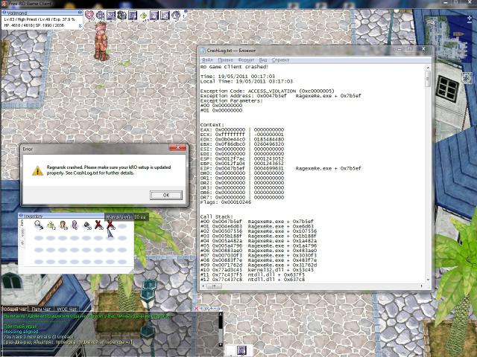Click the Notepad horizontal scrollbar thumb
Image resolution: width=477 pixels, height=357 pixels.
[214, 286]
